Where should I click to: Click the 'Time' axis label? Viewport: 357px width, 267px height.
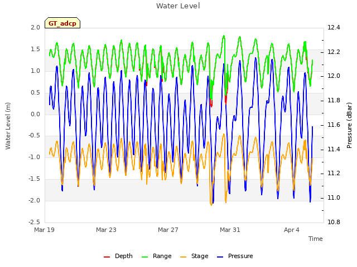[x=316, y=239]
